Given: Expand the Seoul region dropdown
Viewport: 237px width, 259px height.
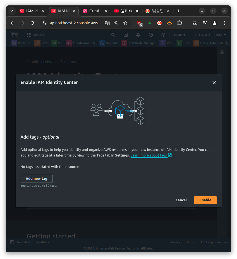Looking at the screenshot, I should (180, 35).
